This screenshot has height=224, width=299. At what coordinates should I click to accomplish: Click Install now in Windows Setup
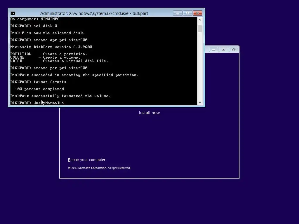tap(149, 113)
